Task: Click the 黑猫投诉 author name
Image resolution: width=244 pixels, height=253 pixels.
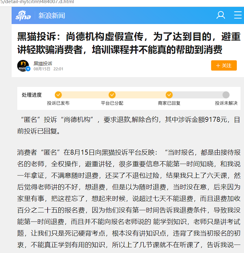Action: coord(43,64)
